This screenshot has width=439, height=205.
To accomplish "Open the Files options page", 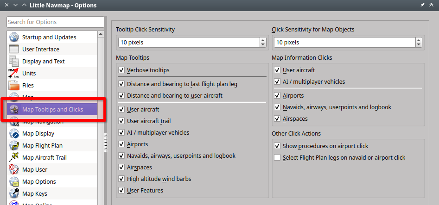I will [52, 85].
